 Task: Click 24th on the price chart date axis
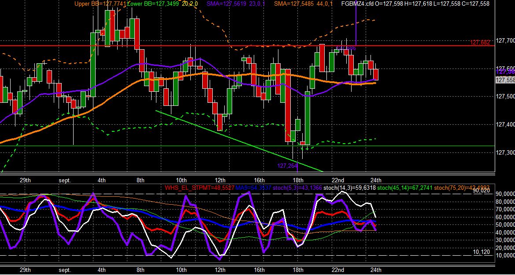(x=376, y=181)
